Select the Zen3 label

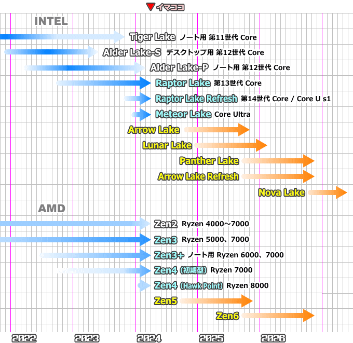pyautogui.click(x=166, y=240)
